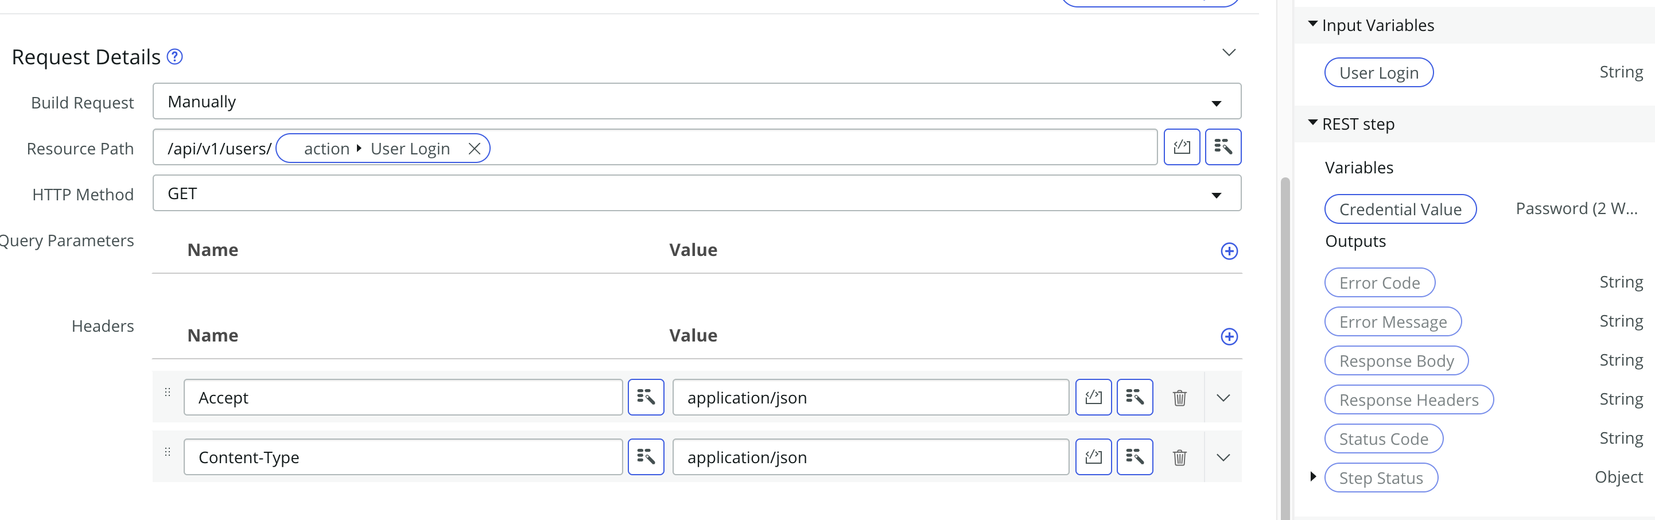Select the Error Message output pill
This screenshot has width=1655, height=520.
1393,321
